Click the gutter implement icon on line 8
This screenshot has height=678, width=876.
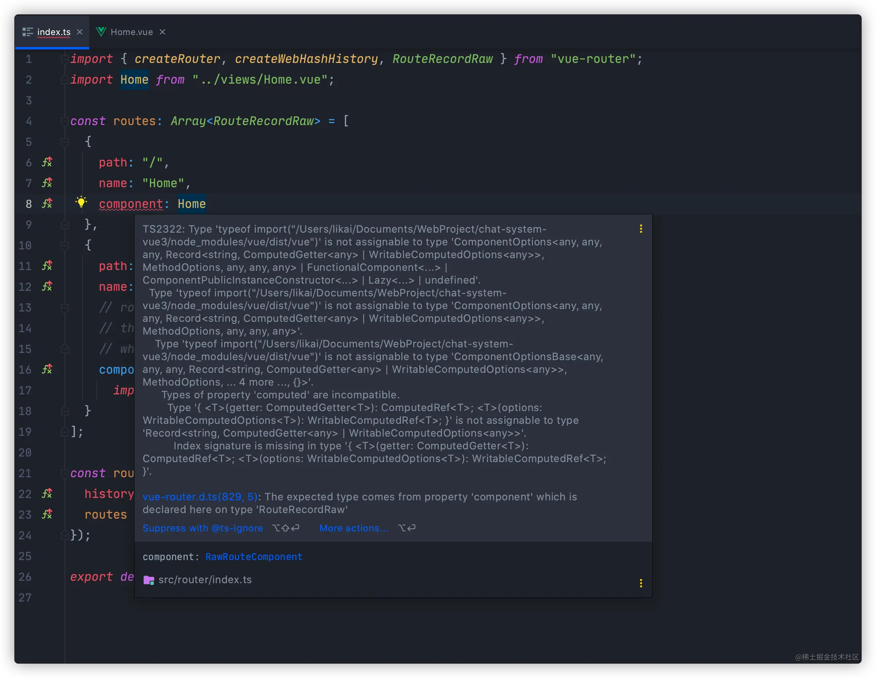point(47,204)
